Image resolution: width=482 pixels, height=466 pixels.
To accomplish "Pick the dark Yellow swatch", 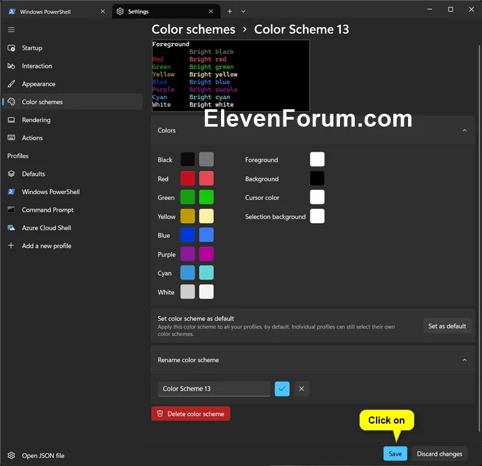I will [x=188, y=216].
